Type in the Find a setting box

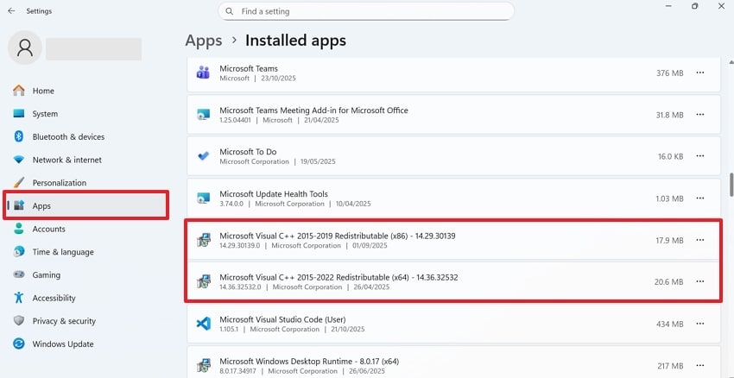point(371,11)
